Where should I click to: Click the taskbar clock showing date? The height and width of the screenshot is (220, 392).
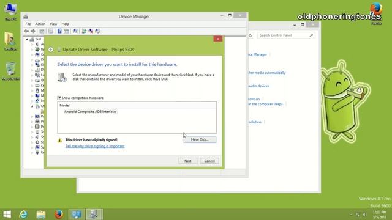click(x=380, y=215)
